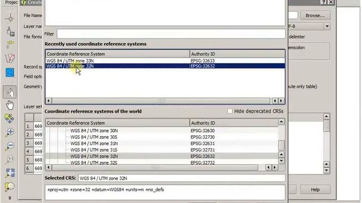Click the 669 cell in row 1
362x203 pixels.
(x=38, y=126)
